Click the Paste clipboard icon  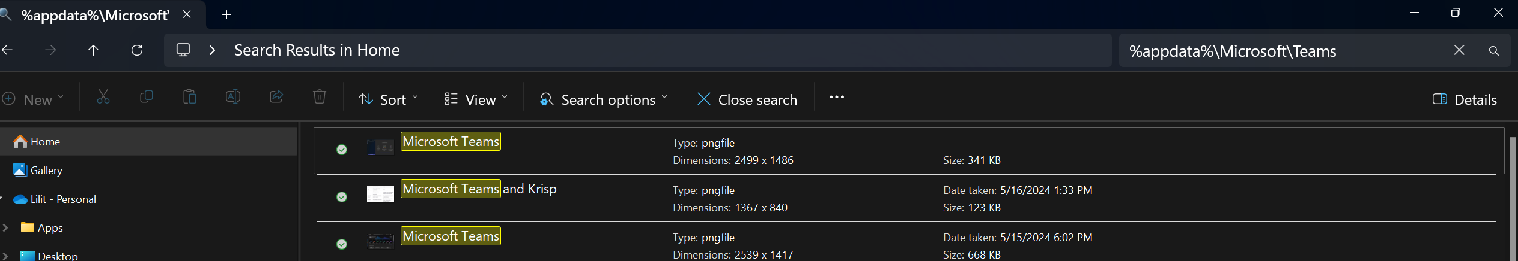point(190,97)
